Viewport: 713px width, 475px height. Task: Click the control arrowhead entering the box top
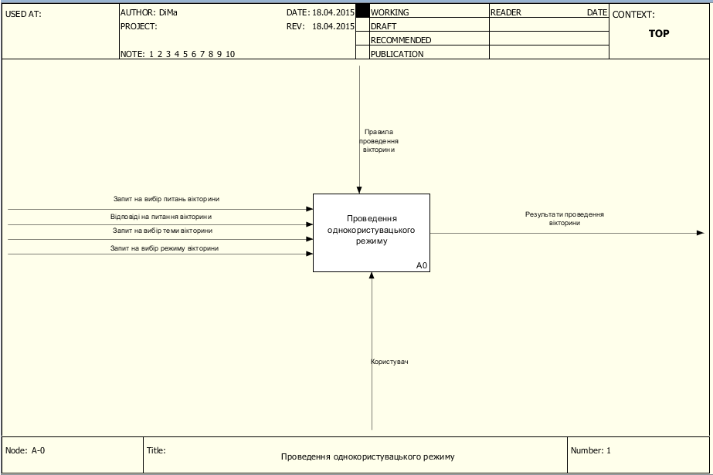pos(359,190)
